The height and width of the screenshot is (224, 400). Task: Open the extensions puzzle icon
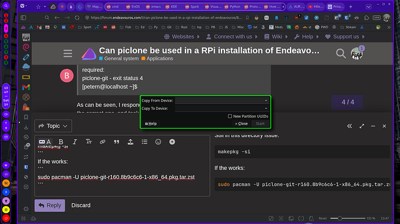366,17
